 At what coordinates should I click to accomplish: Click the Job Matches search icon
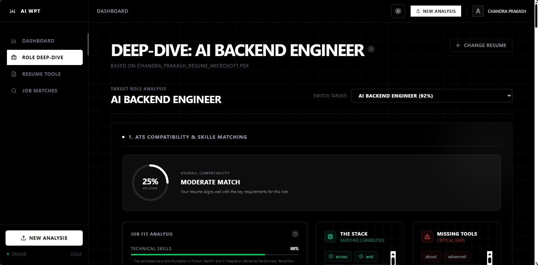tap(14, 91)
